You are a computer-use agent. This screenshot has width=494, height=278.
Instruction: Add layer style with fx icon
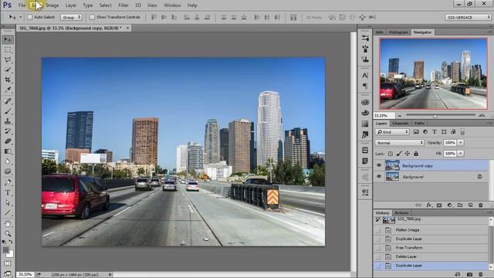(428, 205)
